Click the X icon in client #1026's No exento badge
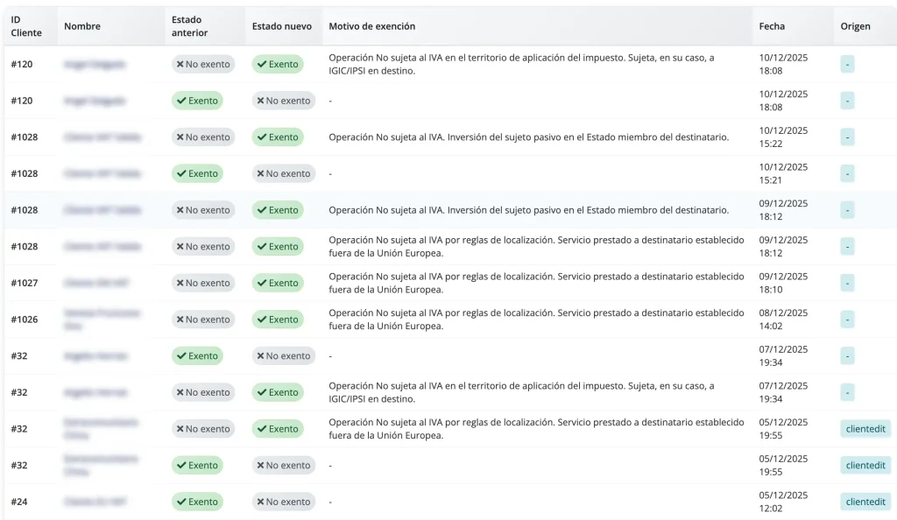Screen dimensions: 897x520 [x=180, y=320]
